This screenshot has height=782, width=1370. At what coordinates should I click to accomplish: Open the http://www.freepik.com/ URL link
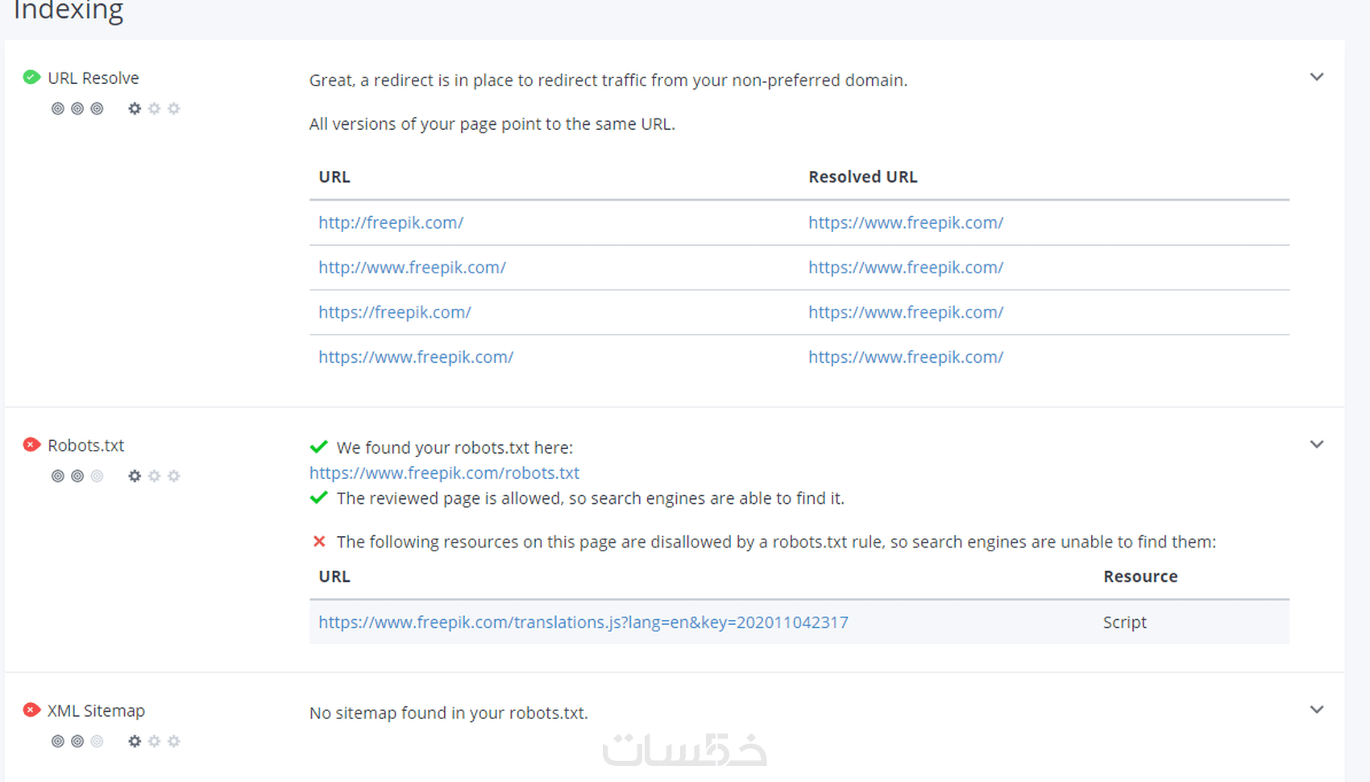tap(412, 268)
